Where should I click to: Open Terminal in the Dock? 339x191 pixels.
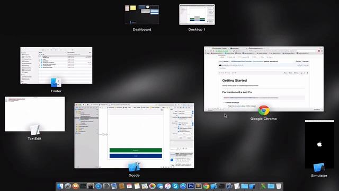tap(221, 186)
